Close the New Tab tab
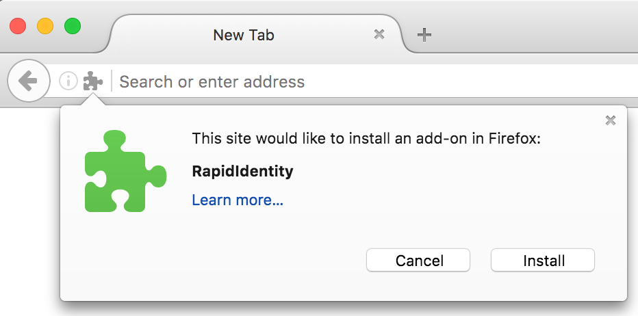 coord(379,35)
